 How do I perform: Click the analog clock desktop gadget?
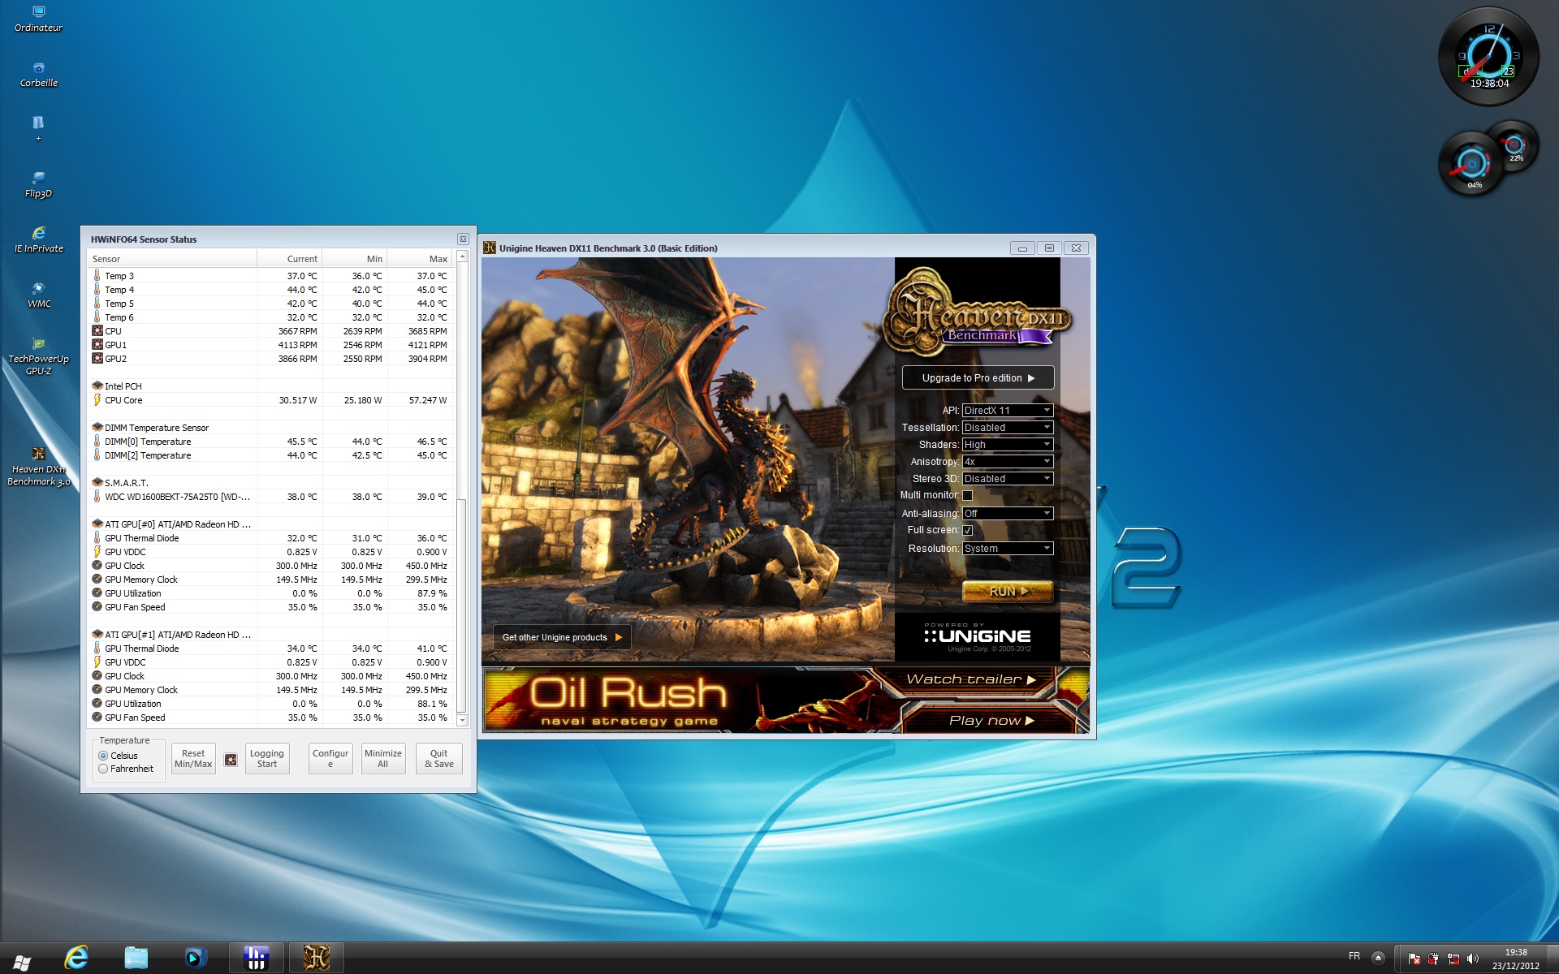(1488, 56)
